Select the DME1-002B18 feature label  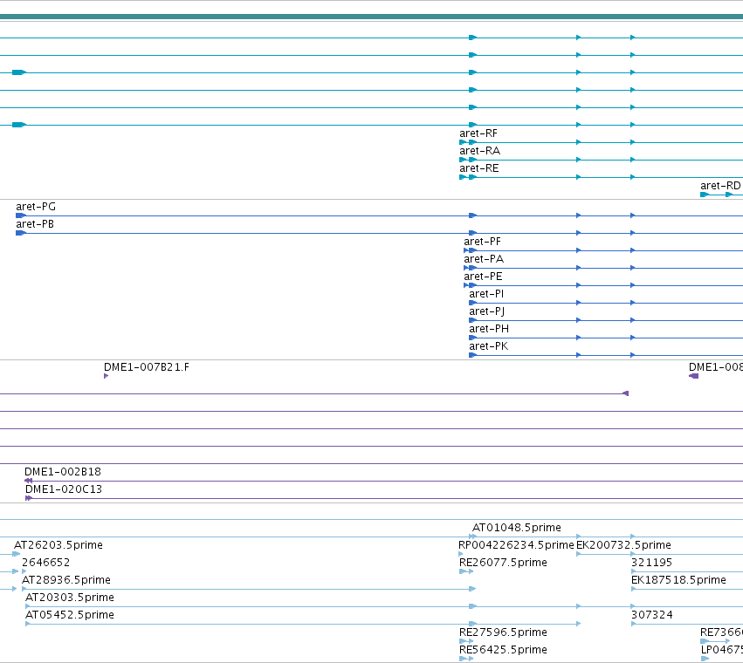[x=63, y=472]
